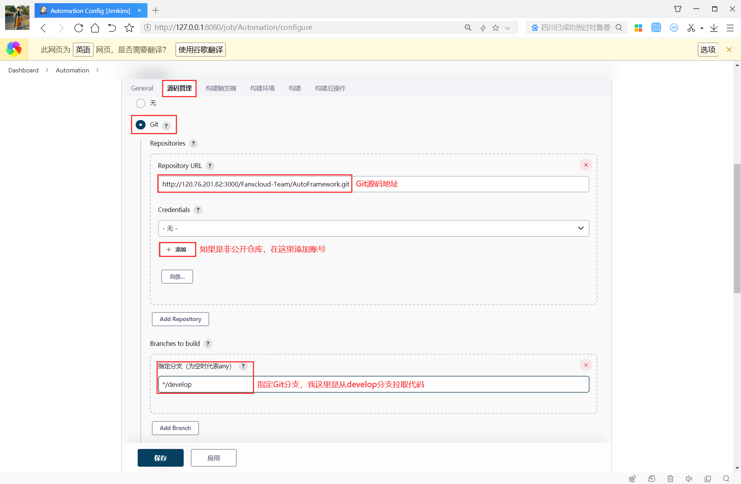Dismiss the translation prompt bar
741x484 pixels.
pyautogui.click(x=729, y=50)
